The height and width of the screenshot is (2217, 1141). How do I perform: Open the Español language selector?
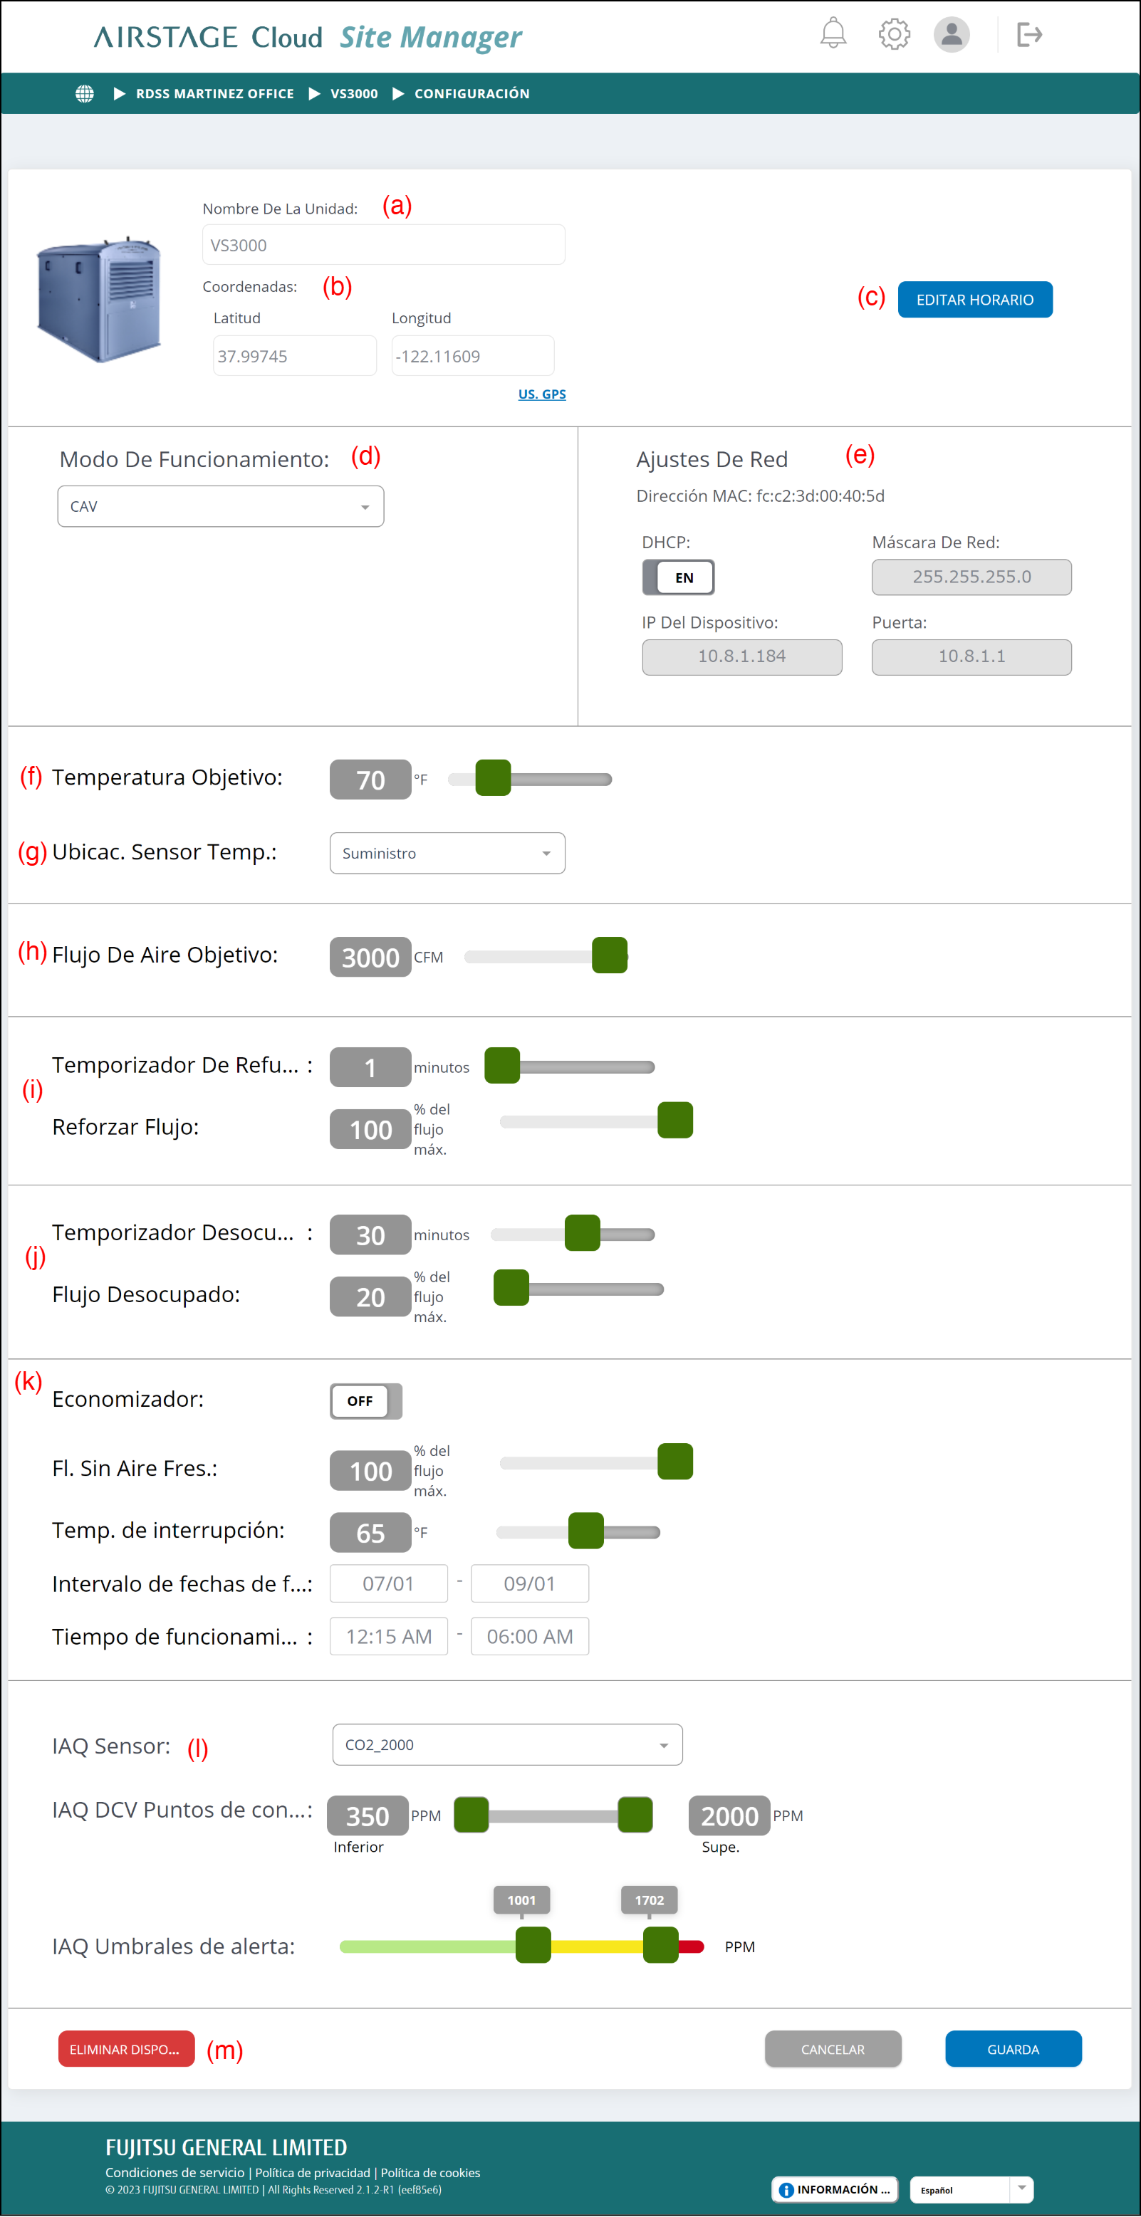point(971,2189)
